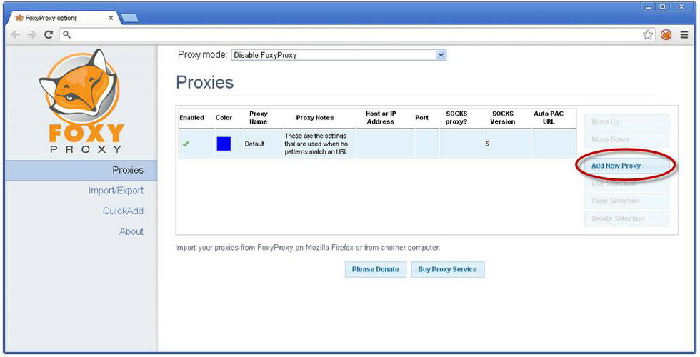The height and width of the screenshot is (357, 700).
Task: Click the SOCKS Version column header
Action: 503,117
